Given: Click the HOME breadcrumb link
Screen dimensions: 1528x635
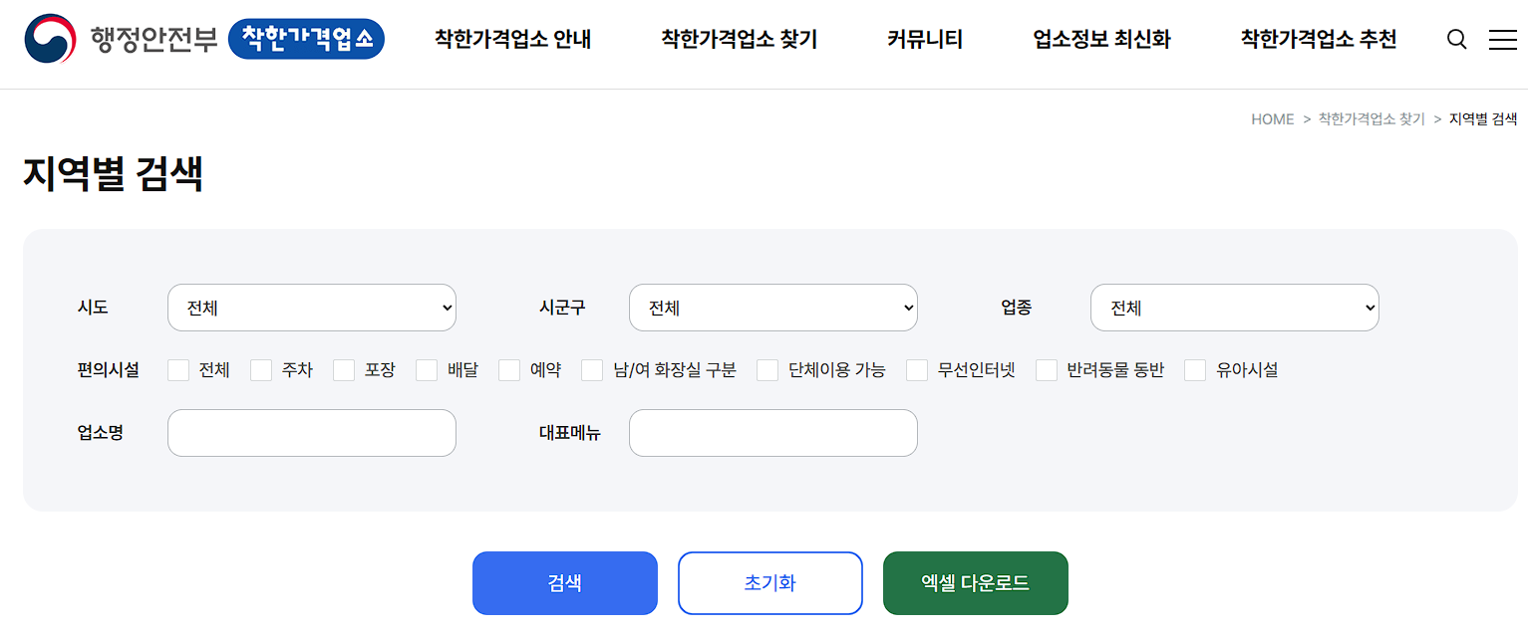Looking at the screenshot, I should pos(1271,118).
